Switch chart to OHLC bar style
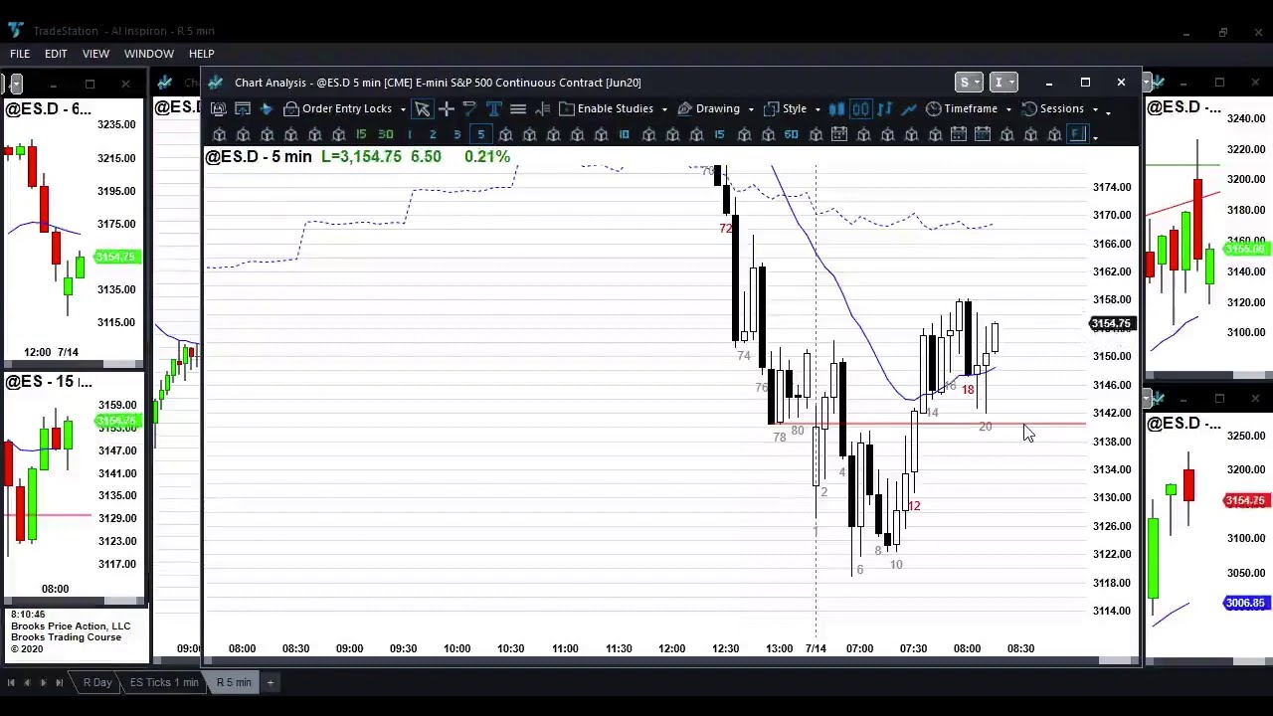1273x716 pixels. (884, 108)
